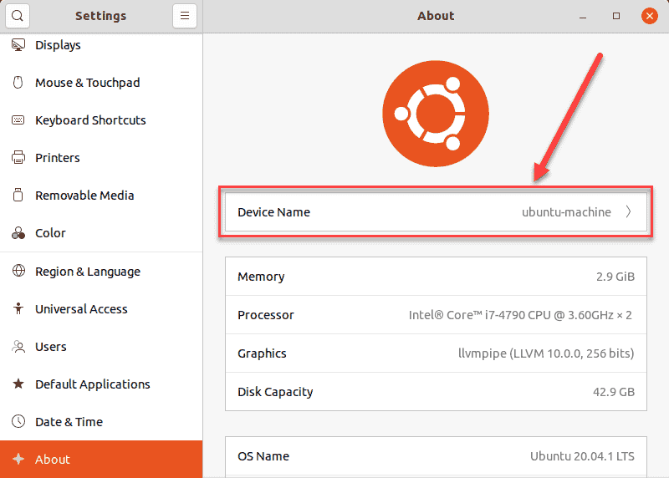The width and height of the screenshot is (669, 478).
Task: Select Keyboard Shortcuts in sidebar
Action: coord(101,119)
